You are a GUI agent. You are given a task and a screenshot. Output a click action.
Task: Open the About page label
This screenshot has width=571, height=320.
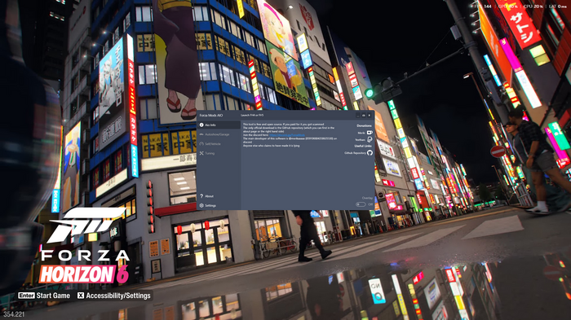[209, 196]
